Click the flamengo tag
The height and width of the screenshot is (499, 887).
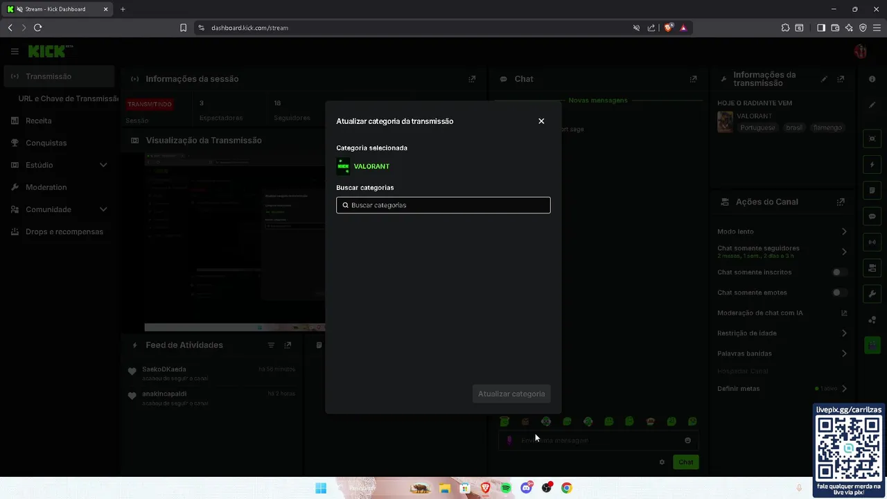(827, 128)
